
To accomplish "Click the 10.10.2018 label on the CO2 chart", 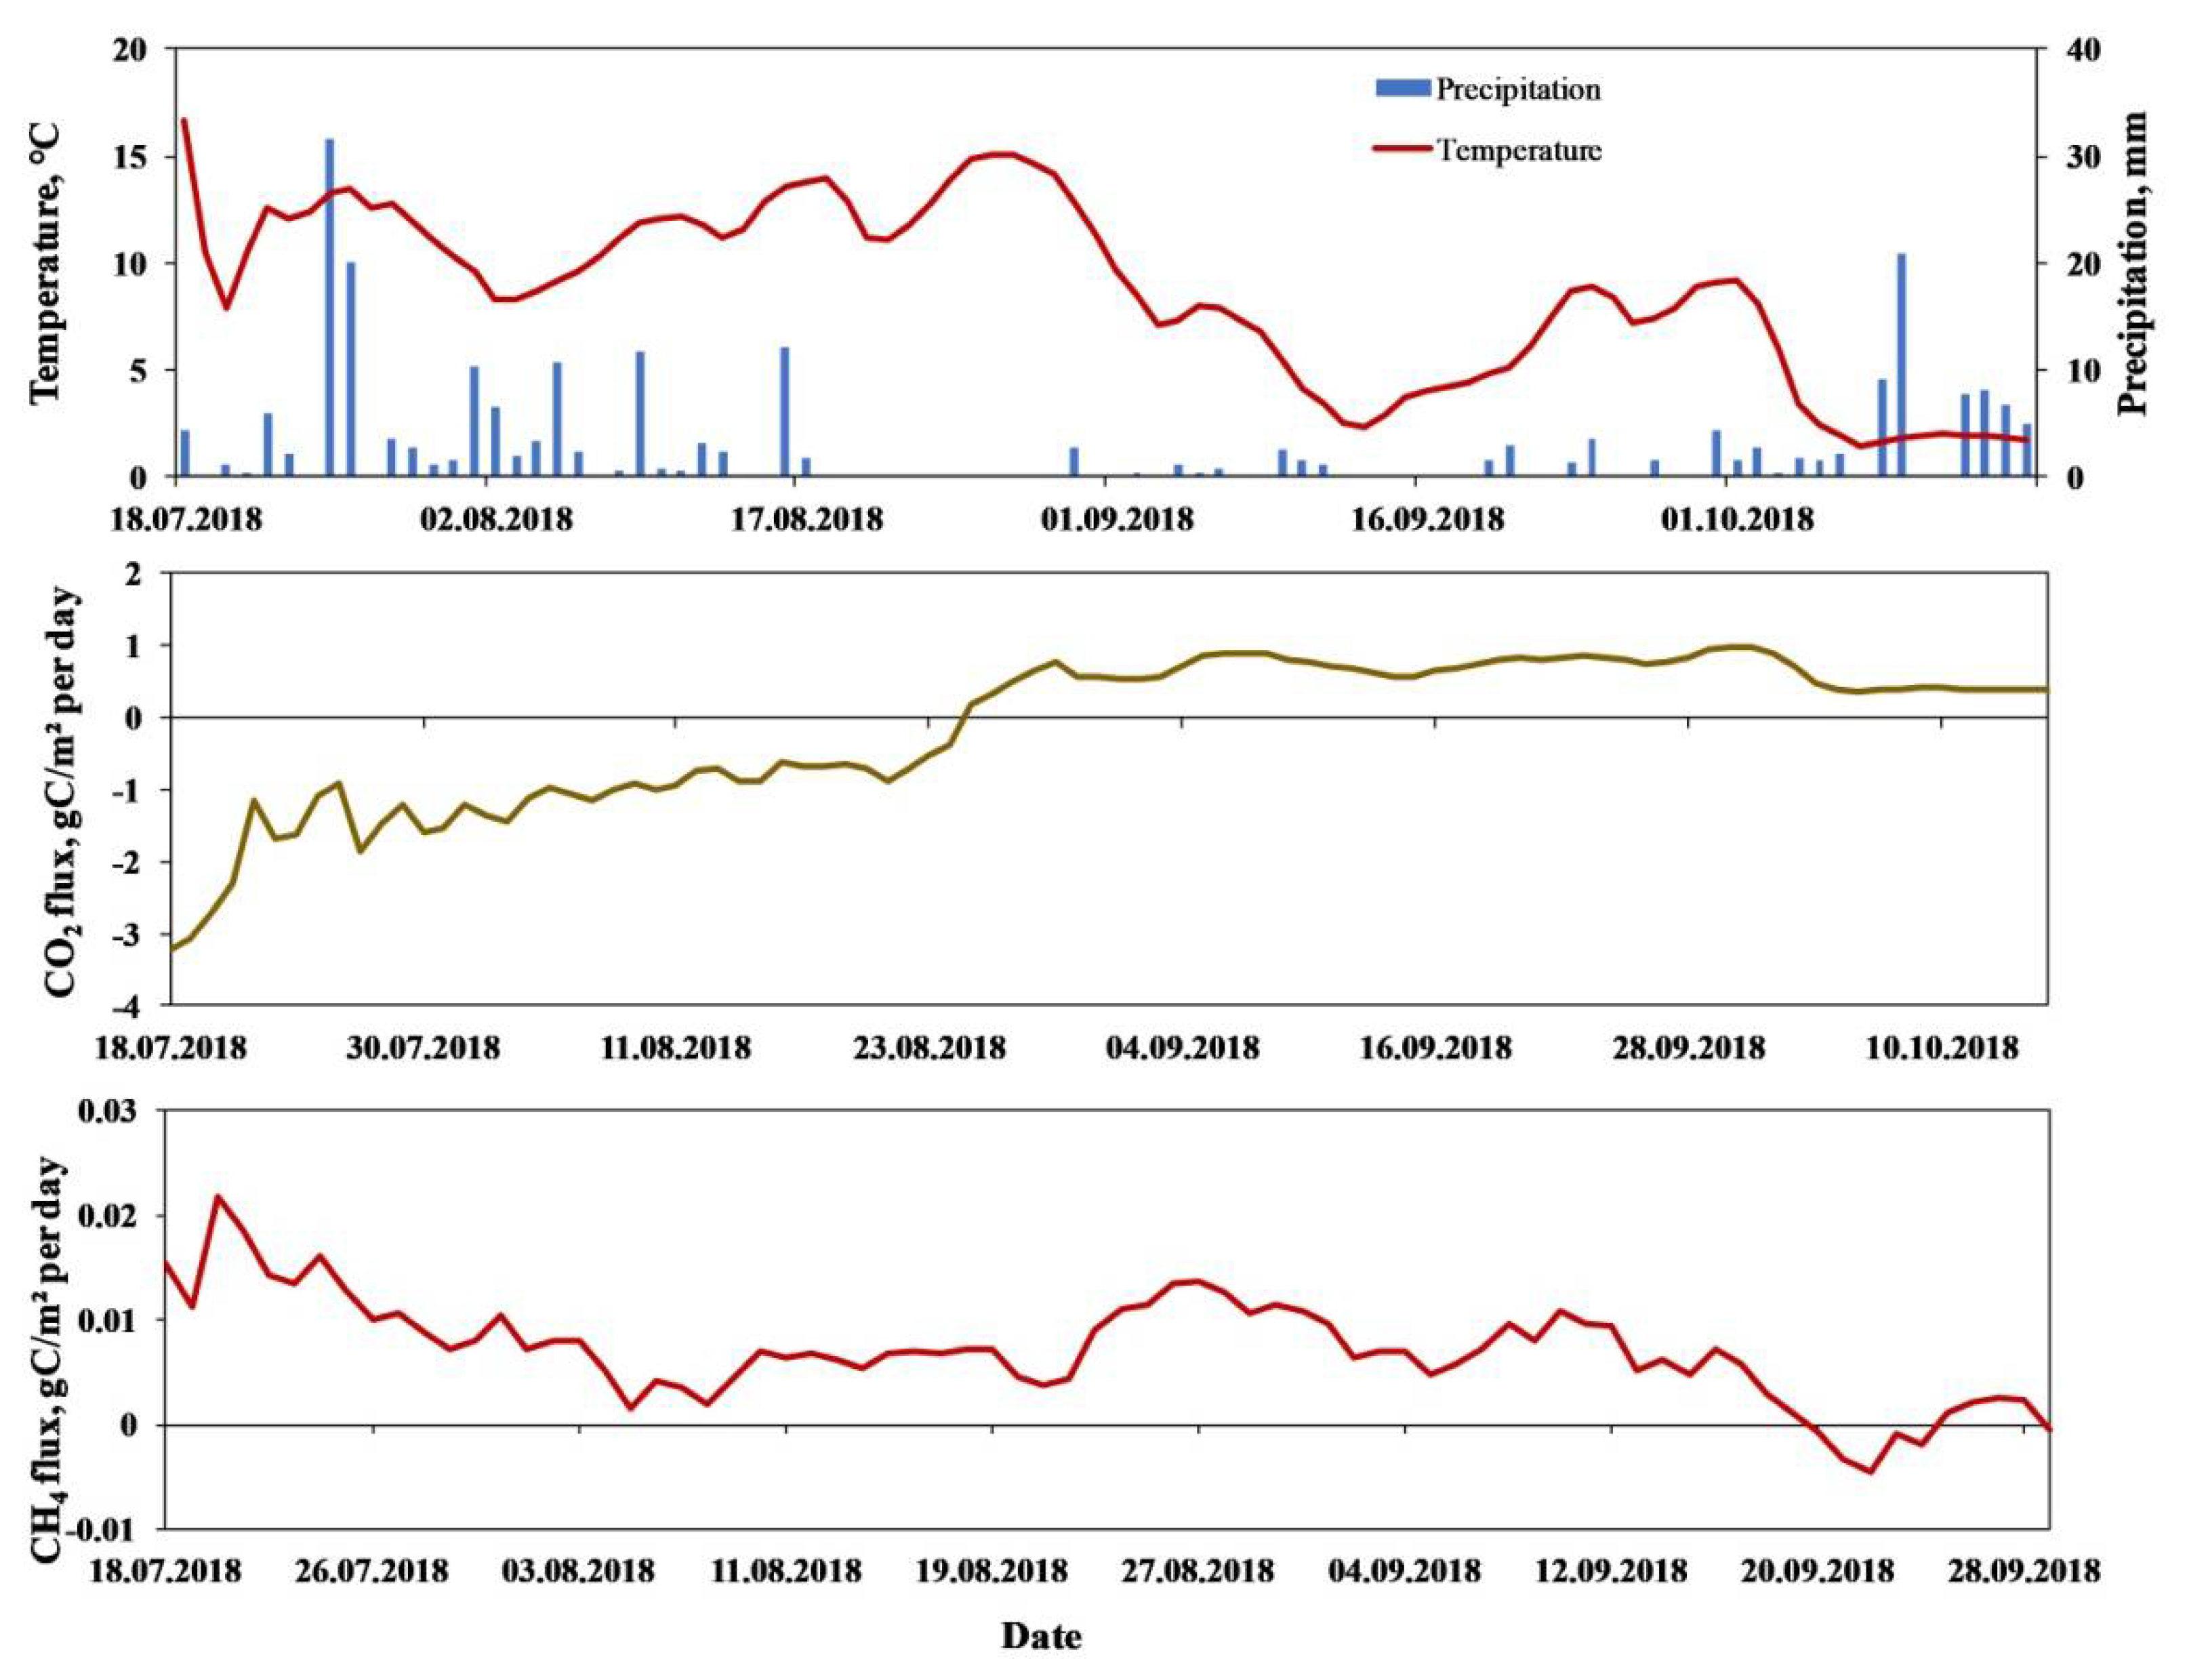I will (1942, 1048).
